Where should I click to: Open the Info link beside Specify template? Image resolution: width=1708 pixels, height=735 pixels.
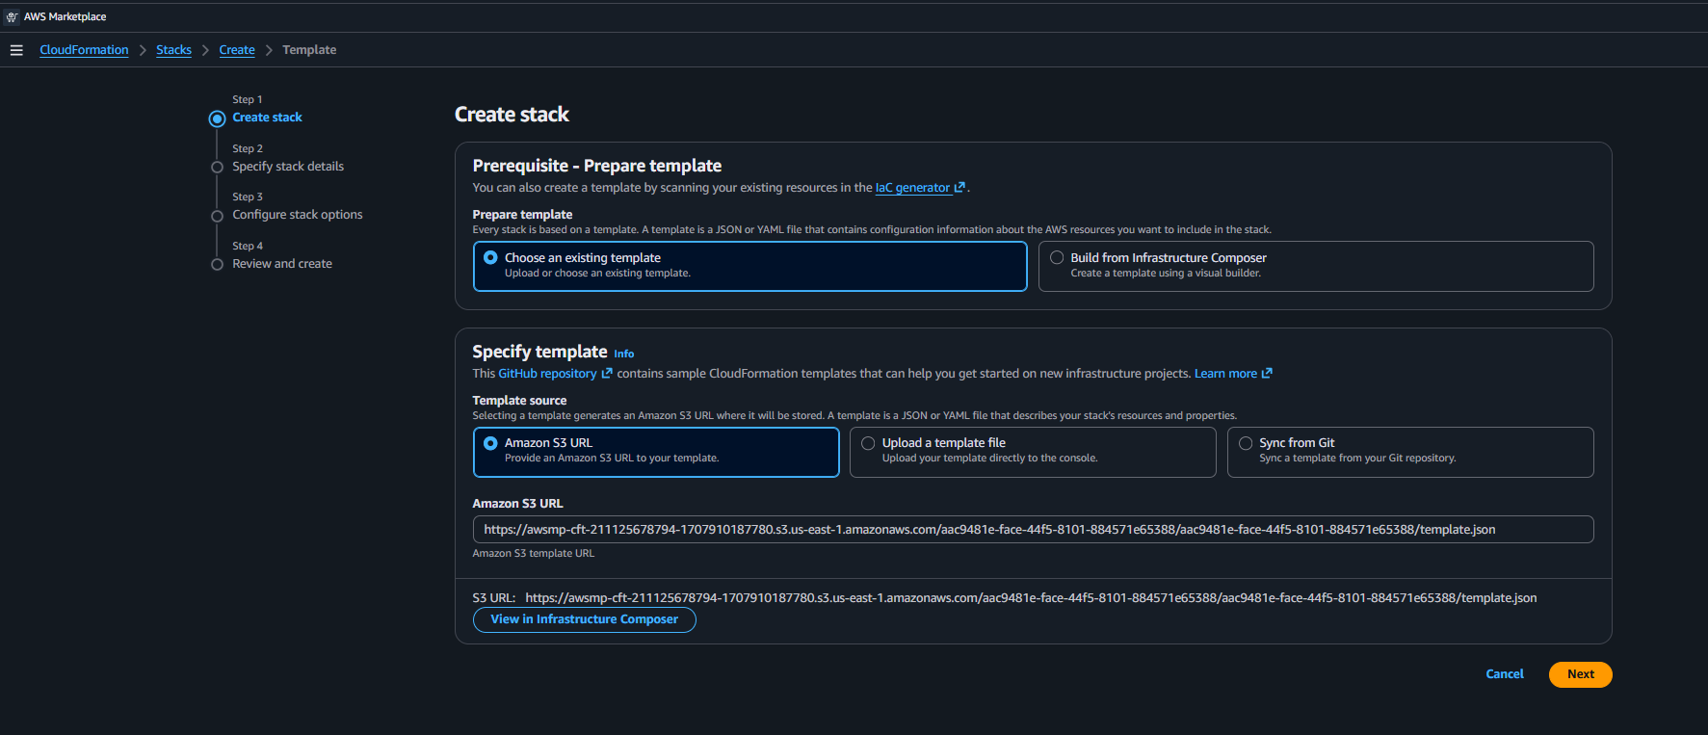click(x=624, y=354)
